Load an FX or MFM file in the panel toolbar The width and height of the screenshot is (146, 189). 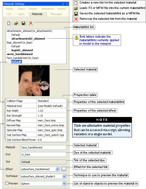point(16,23)
